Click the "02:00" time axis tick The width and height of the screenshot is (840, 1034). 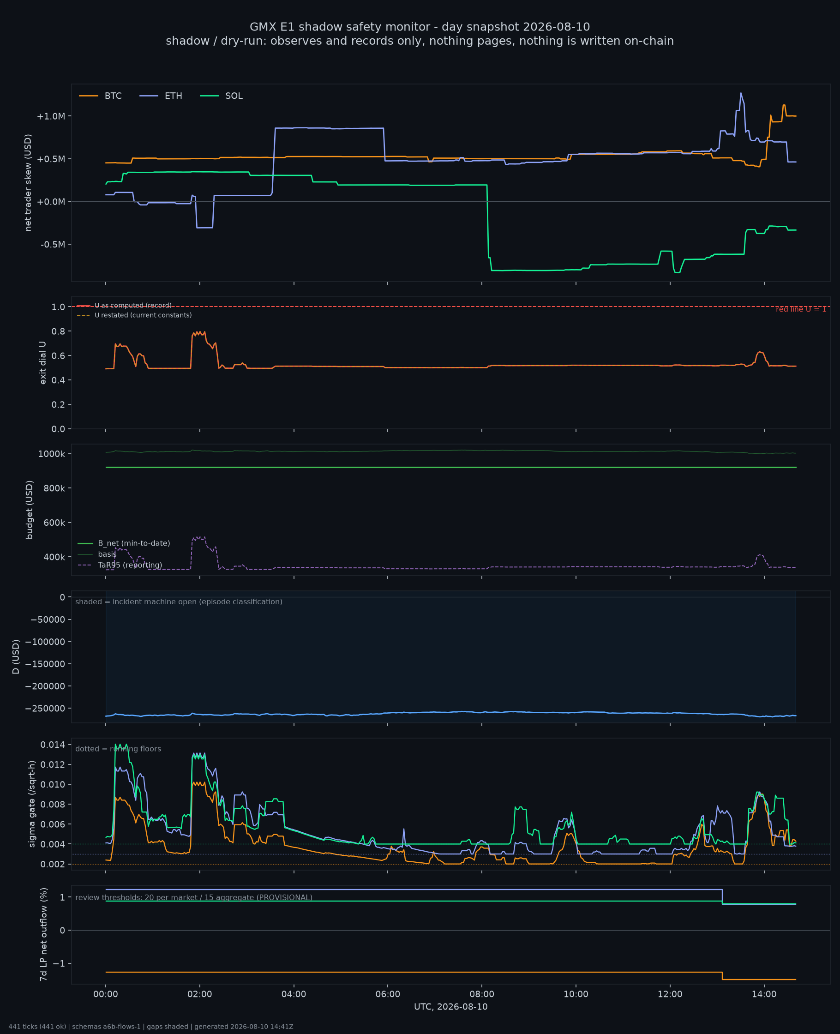tap(200, 994)
